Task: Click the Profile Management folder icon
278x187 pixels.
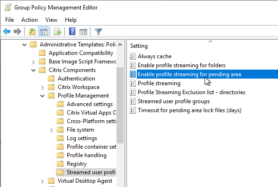Action: click(x=51, y=95)
